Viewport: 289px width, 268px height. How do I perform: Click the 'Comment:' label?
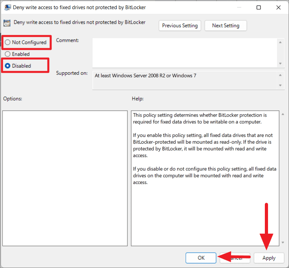pos(67,40)
